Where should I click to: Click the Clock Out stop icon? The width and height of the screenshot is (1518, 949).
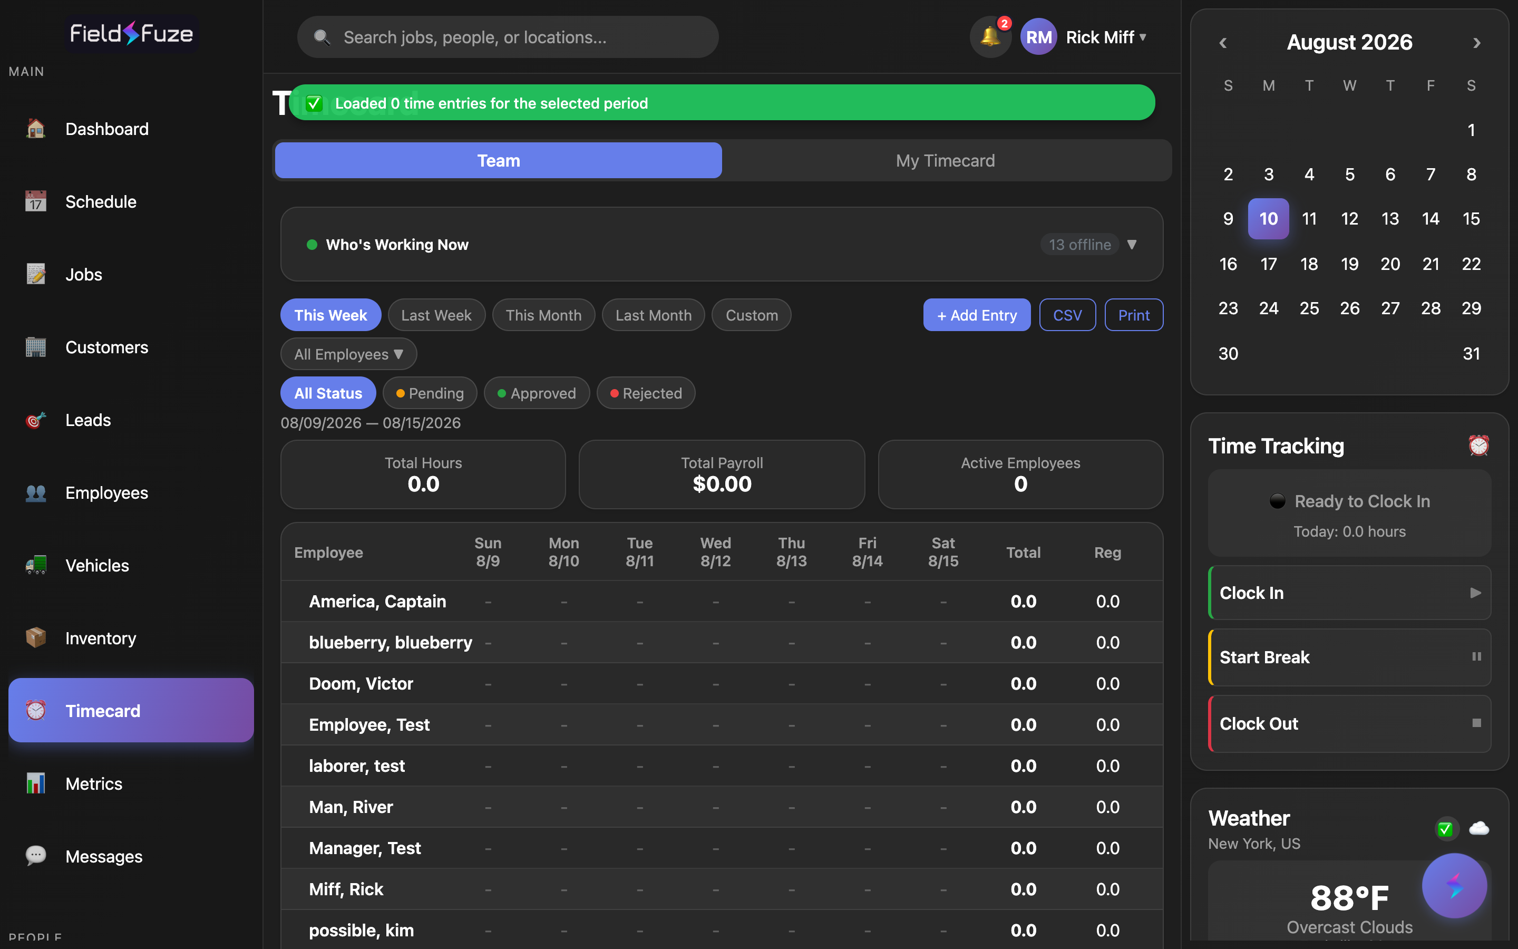(x=1476, y=723)
